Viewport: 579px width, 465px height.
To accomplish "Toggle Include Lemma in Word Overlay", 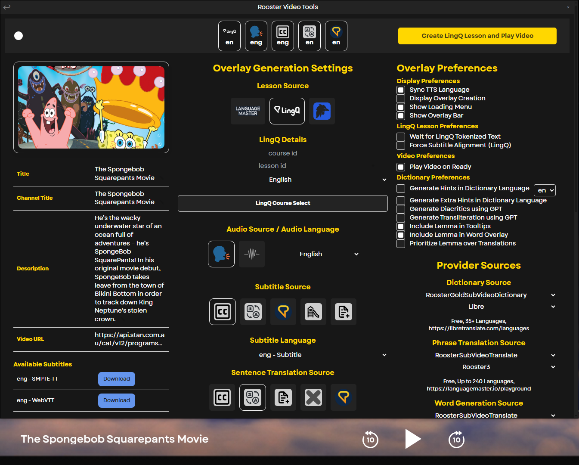I will tap(401, 235).
